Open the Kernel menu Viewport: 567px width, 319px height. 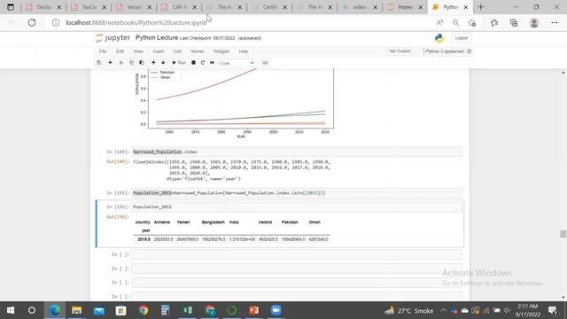pos(198,51)
